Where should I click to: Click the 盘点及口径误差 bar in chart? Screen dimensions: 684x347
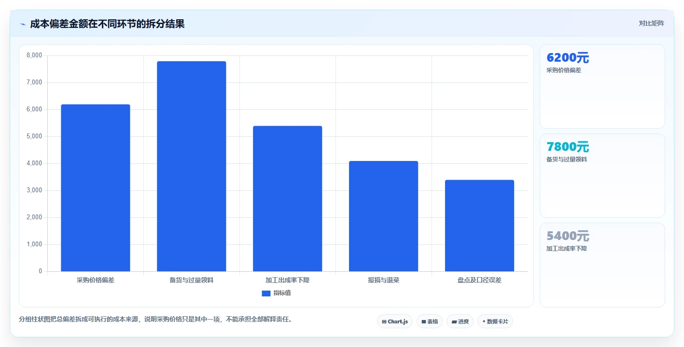click(x=480, y=226)
